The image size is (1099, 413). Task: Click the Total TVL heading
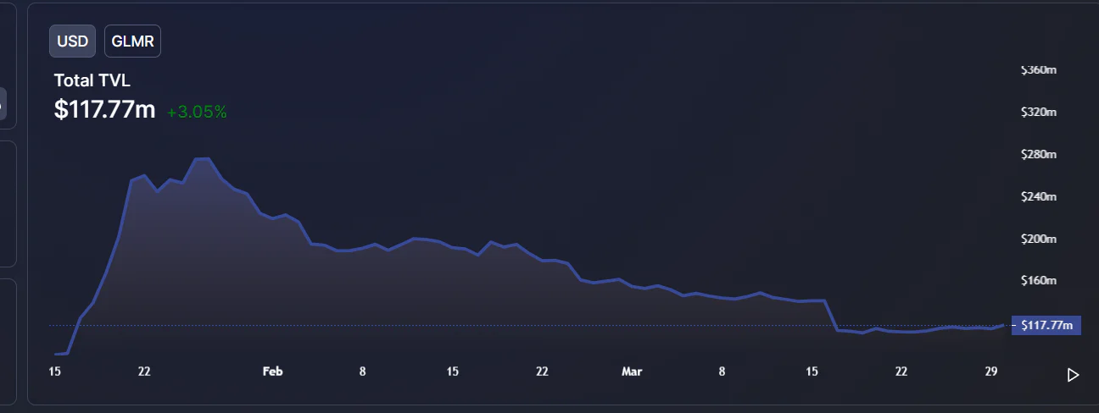point(92,80)
